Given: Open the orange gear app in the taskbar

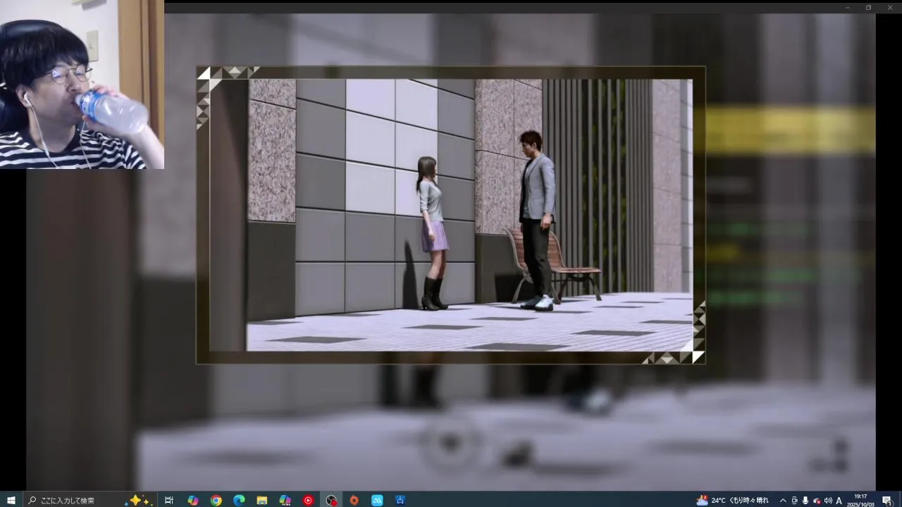Looking at the screenshot, I should (x=354, y=500).
